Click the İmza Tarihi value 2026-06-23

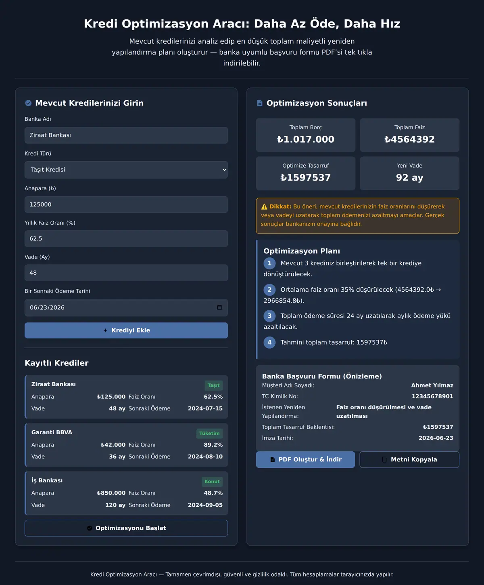click(436, 438)
